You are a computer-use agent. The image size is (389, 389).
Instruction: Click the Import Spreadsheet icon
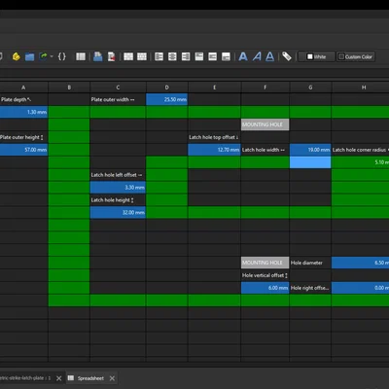[98, 56]
